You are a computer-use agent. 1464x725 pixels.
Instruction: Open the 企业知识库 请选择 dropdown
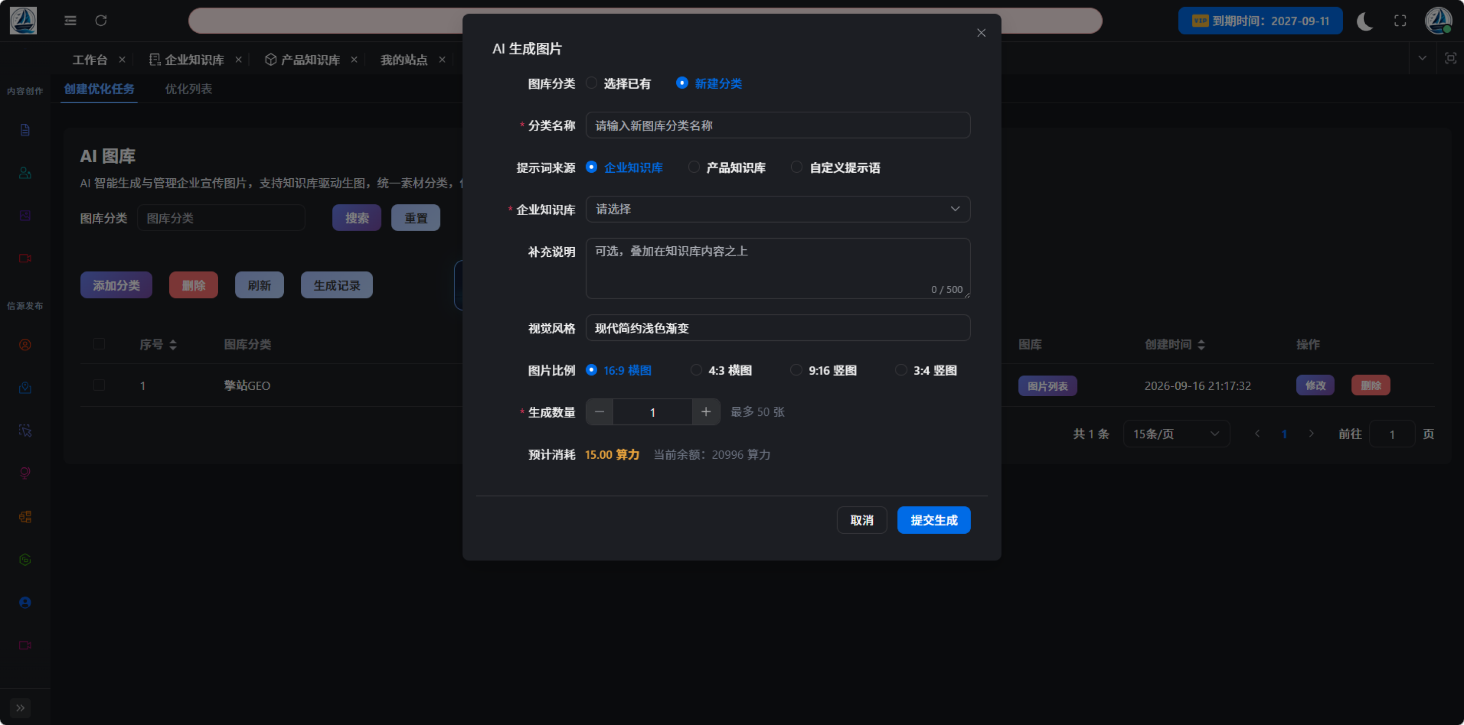[778, 209]
